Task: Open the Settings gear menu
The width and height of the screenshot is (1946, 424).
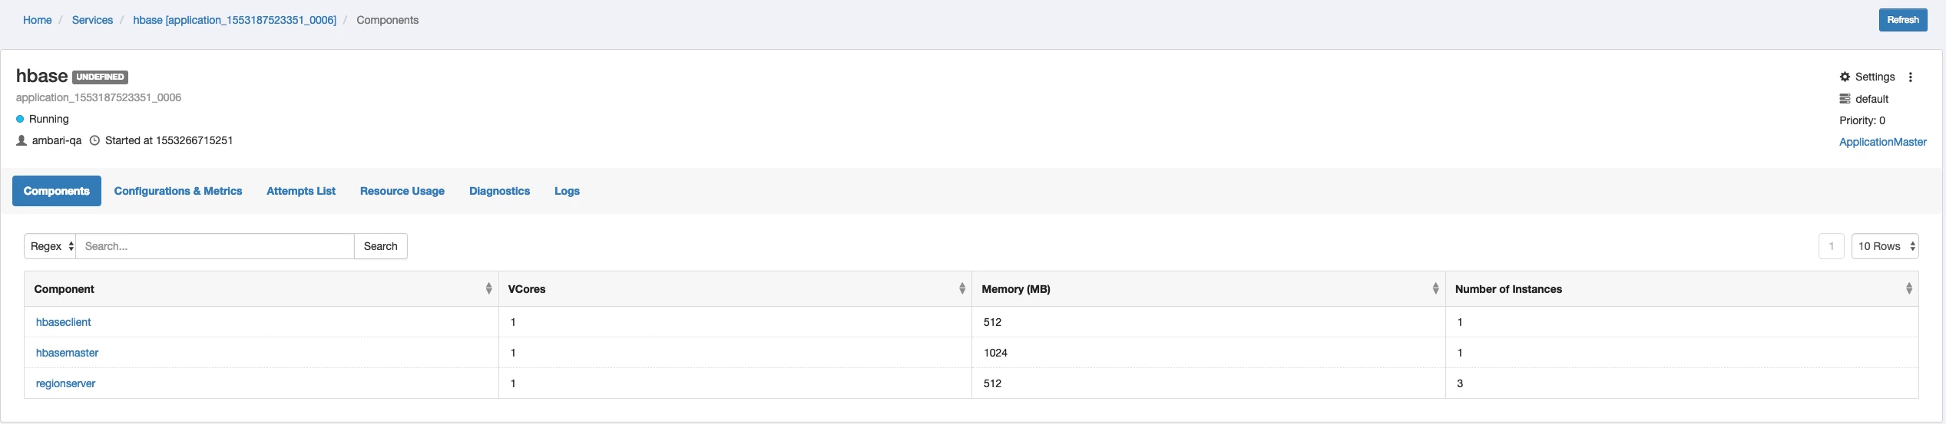Action: (1867, 77)
